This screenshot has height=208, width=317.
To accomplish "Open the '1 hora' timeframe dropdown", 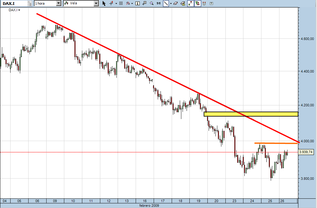I will (59, 3).
